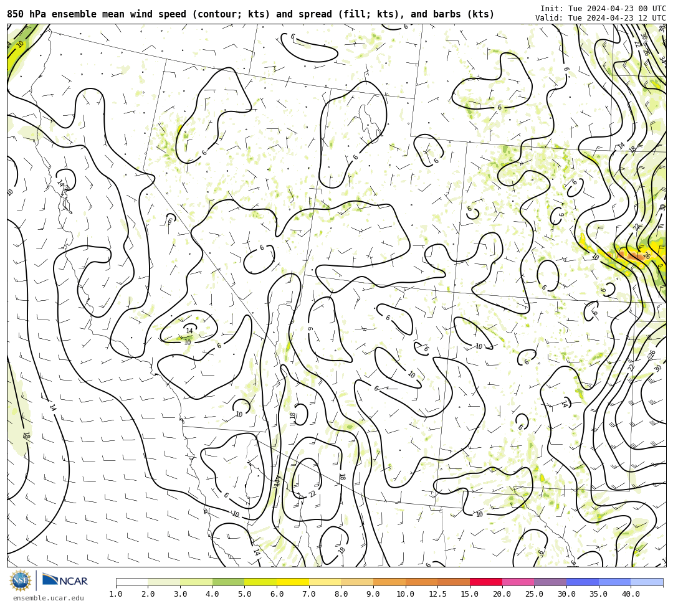
Task: Click the plot title text
Action: (x=251, y=14)
